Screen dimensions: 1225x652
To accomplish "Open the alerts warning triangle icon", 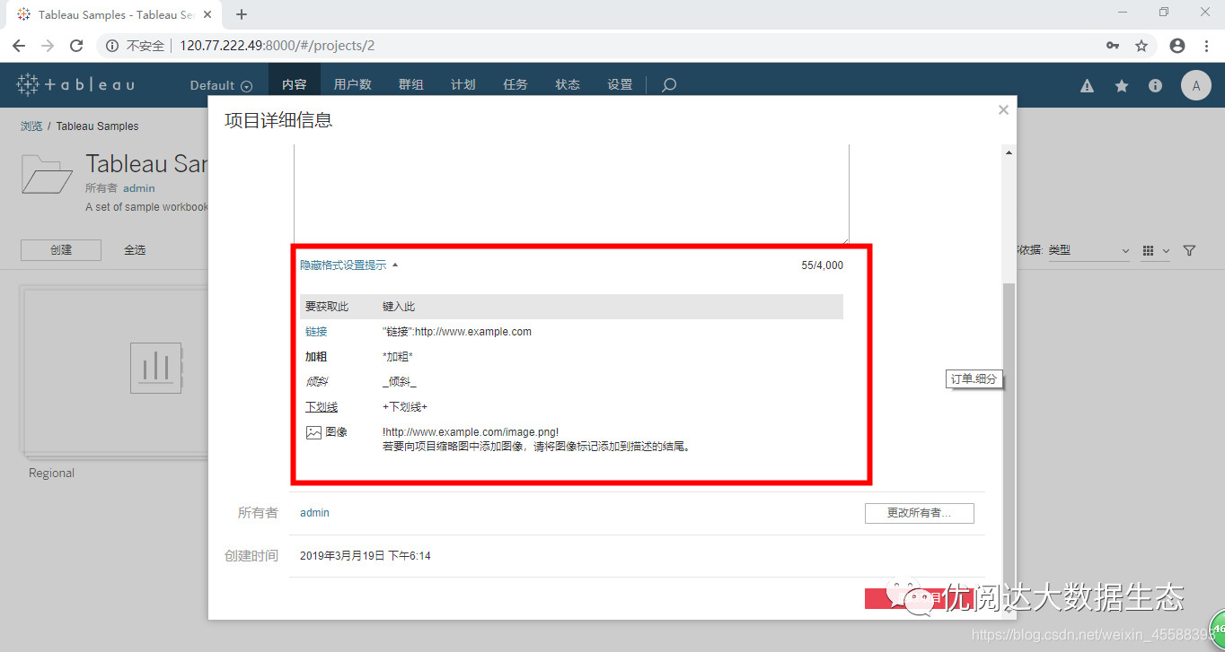I will point(1087,86).
